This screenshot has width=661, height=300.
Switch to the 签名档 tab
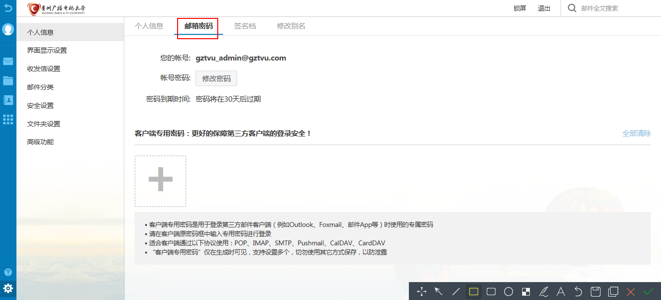[x=245, y=26]
